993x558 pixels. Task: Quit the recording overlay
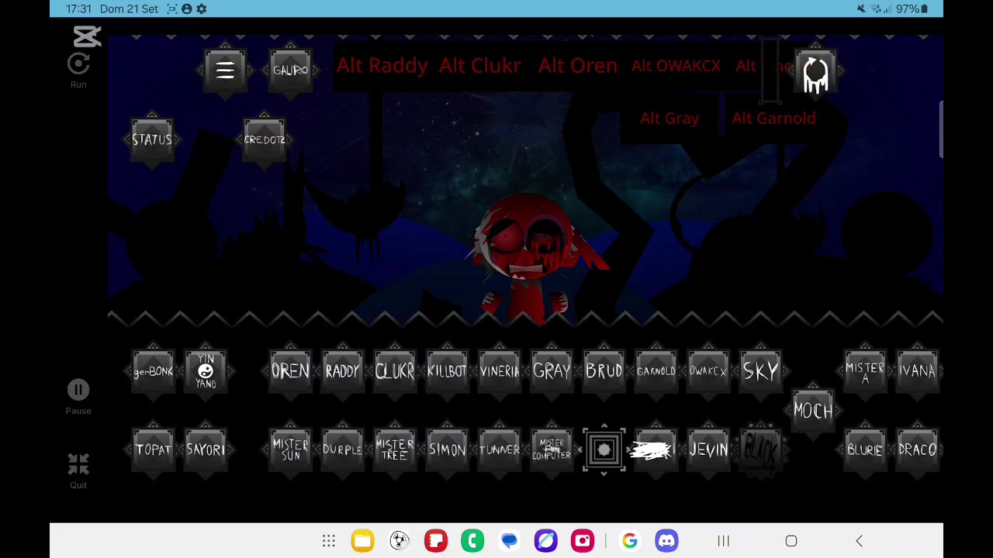78,471
